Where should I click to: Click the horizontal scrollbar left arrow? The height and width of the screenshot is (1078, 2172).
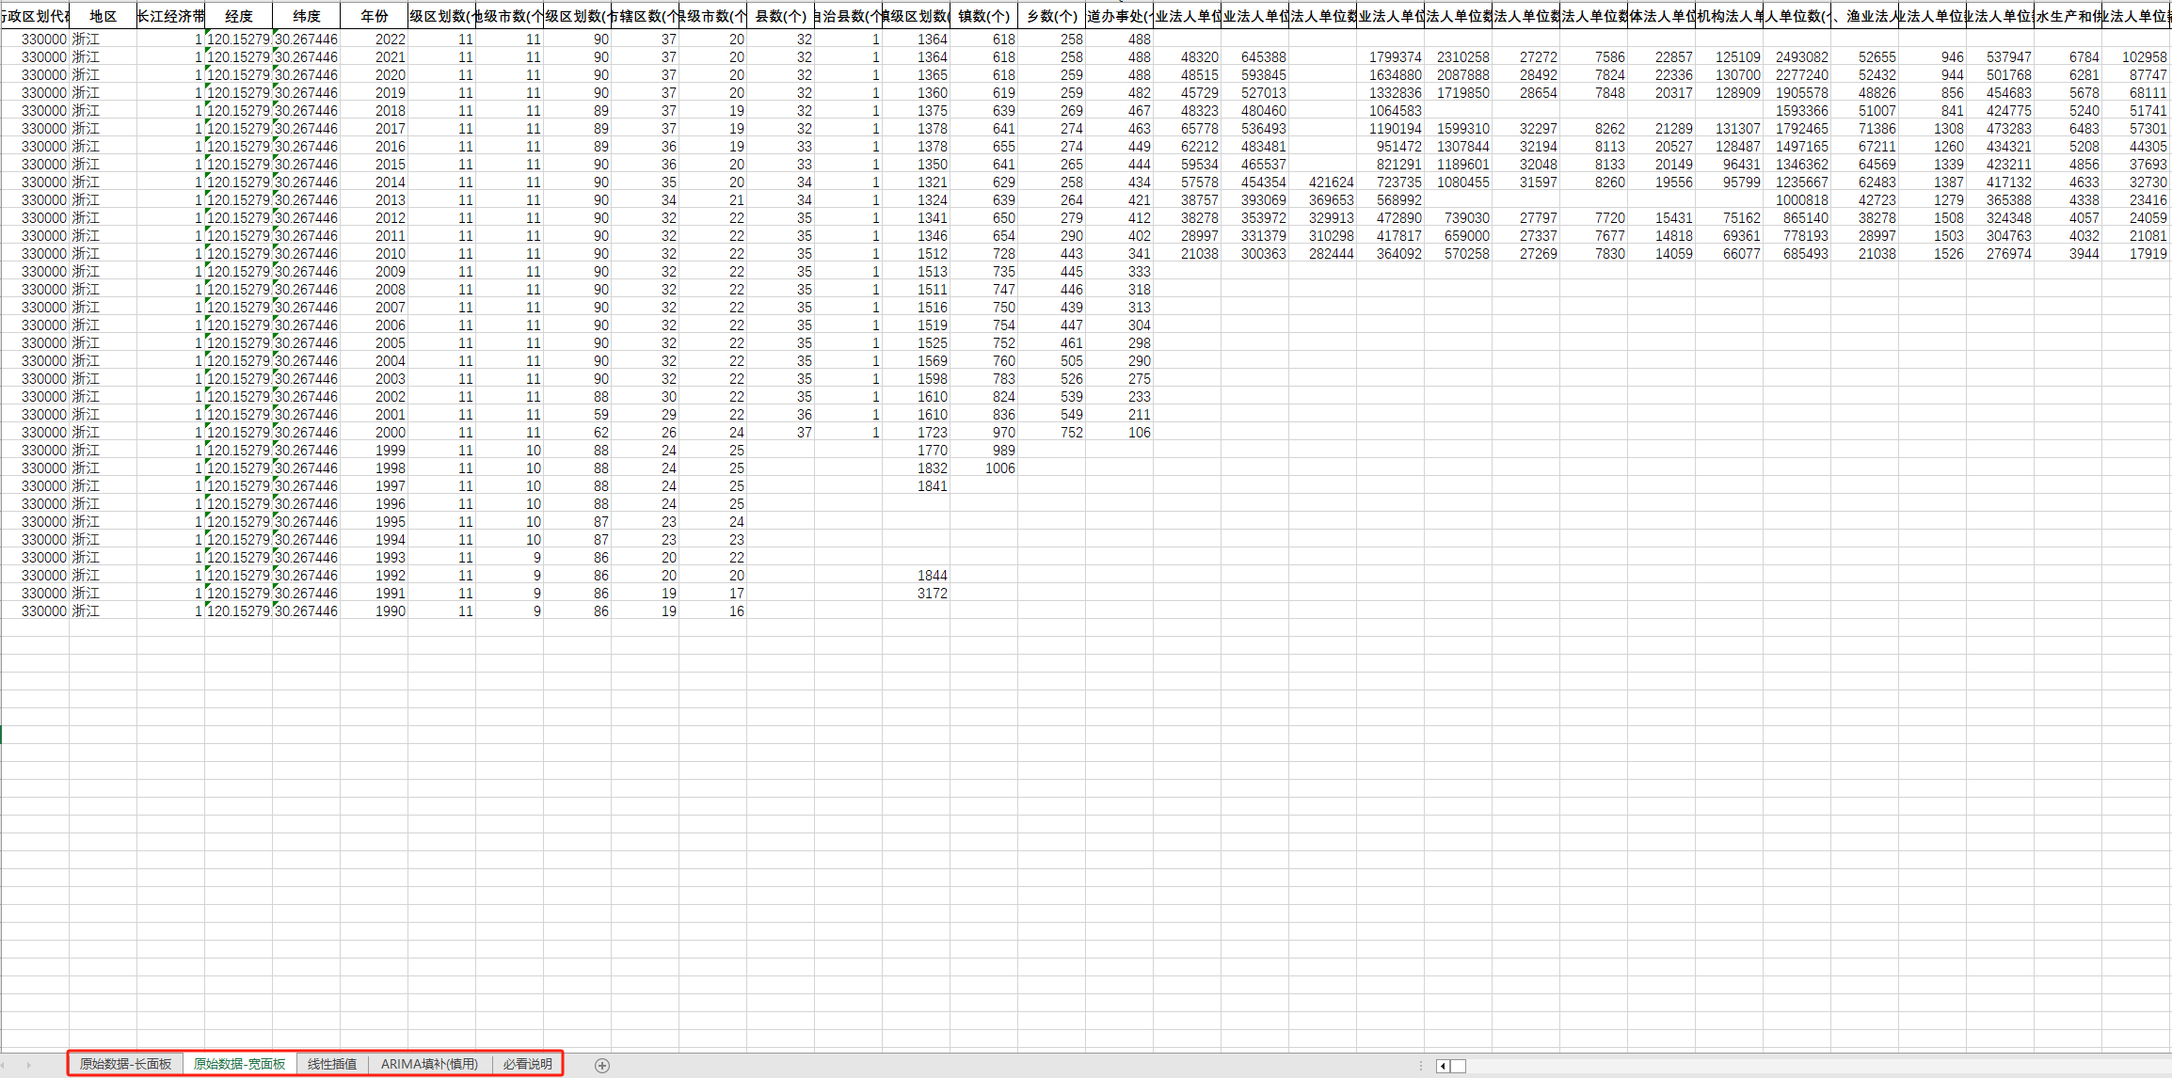1443,1066
